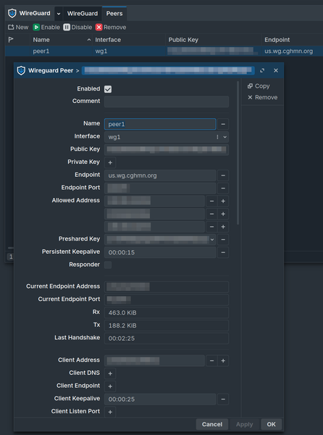Click the green Enable toolbar button
323x435 pixels.
click(46, 28)
